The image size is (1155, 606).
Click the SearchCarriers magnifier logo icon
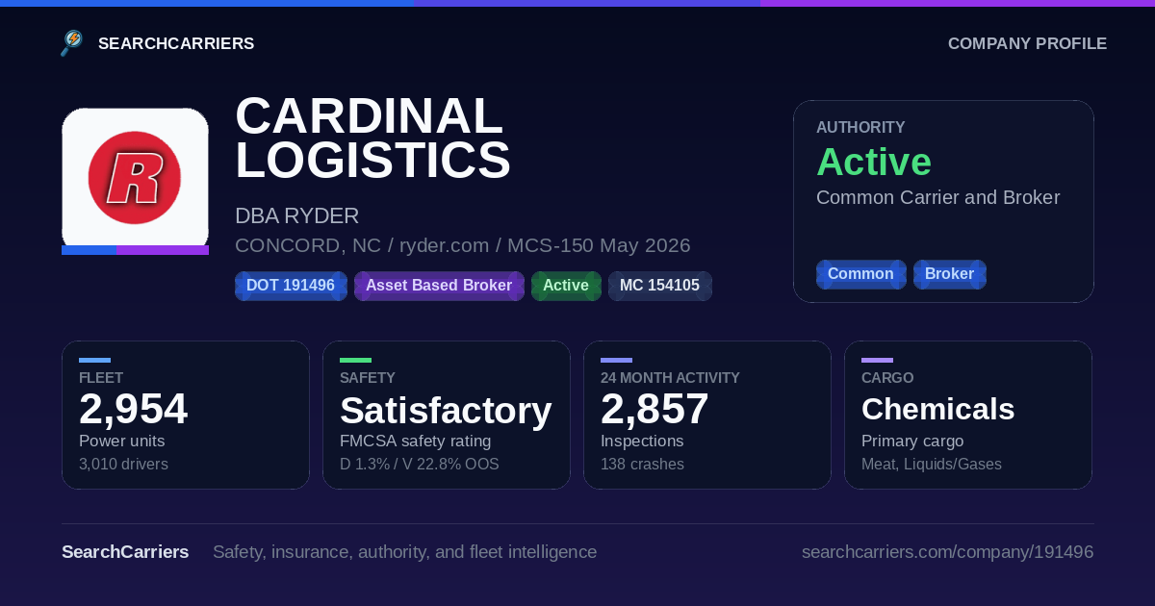pos(72,43)
